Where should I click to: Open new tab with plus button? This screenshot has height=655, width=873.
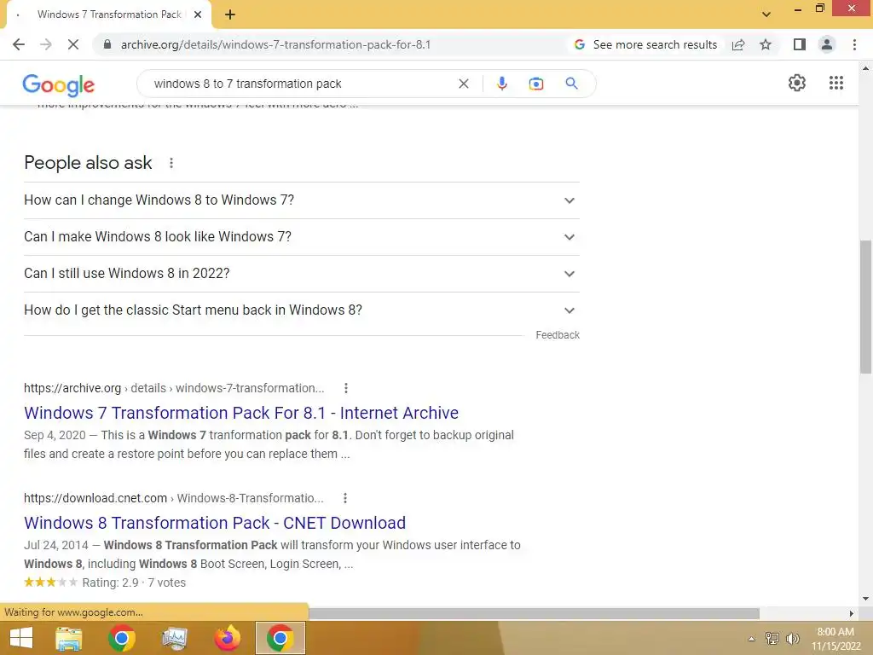click(230, 15)
